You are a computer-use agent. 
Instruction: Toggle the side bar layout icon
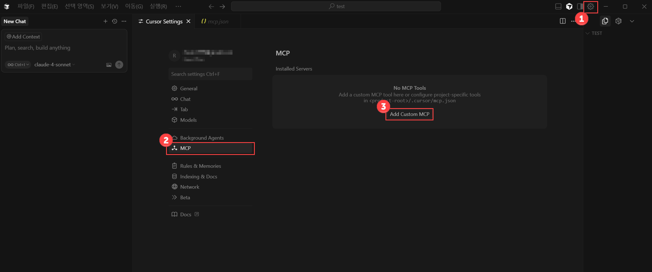click(x=580, y=6)
